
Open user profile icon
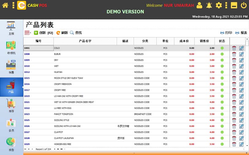199,5
